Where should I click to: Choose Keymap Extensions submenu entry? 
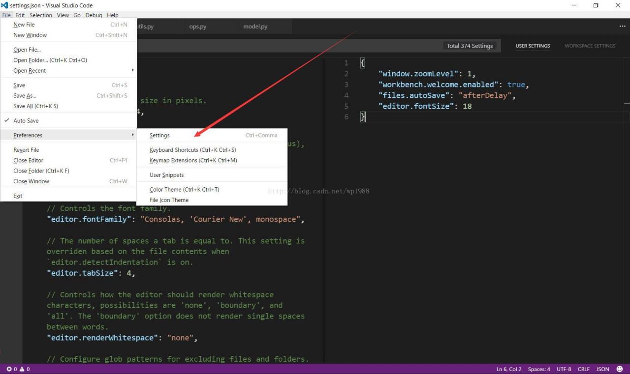pos(212,160)
